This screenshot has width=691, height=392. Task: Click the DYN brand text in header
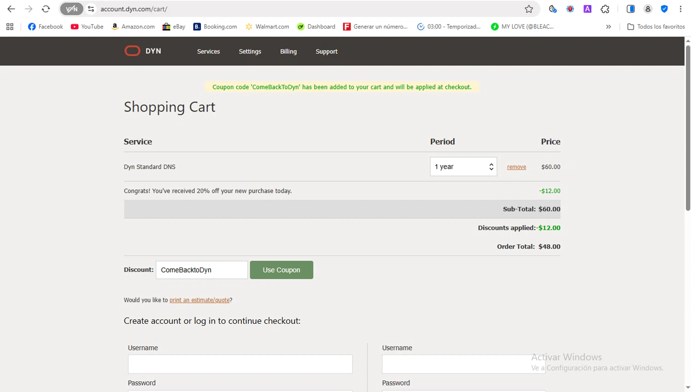point(153,51)
